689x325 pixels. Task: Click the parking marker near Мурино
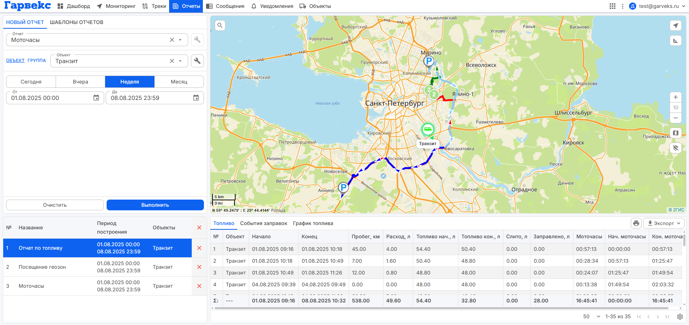(x=429, y=62)
